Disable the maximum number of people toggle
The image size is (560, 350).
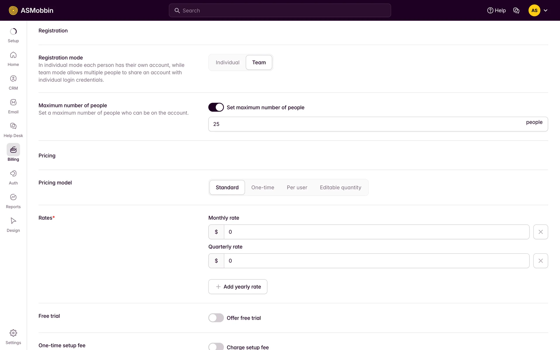click(216, 107)
